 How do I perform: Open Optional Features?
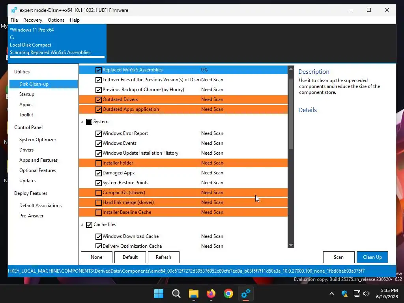37,170
